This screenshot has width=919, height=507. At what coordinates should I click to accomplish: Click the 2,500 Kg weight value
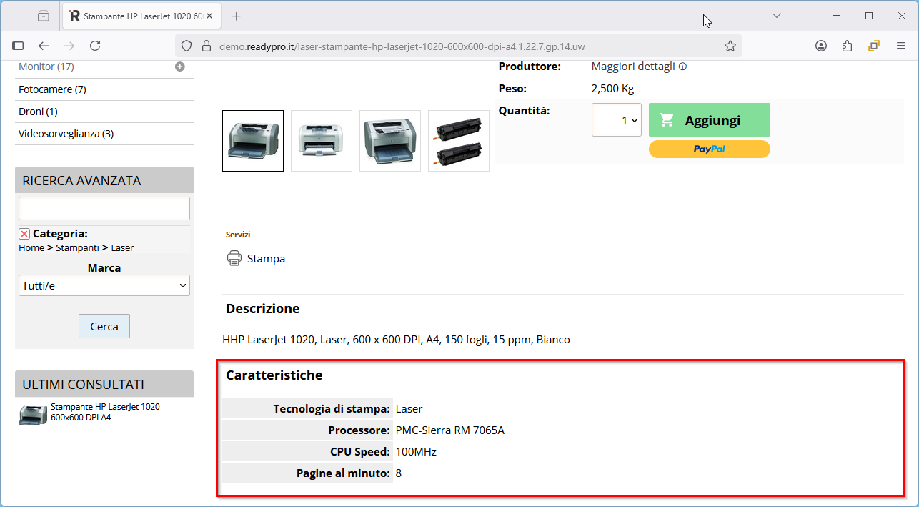coord(612,89)
